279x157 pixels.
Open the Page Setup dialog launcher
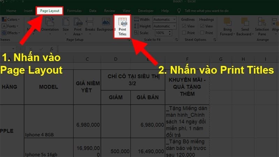pyautogui.click(x=129, y=40)
